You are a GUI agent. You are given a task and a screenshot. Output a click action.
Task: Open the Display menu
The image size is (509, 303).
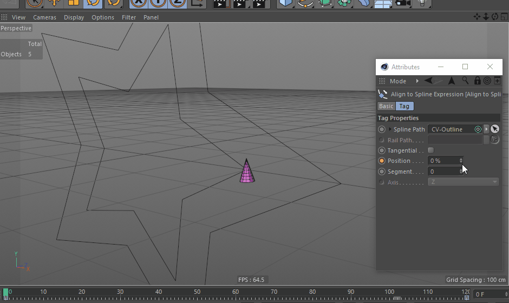click(x=74, y=17)
